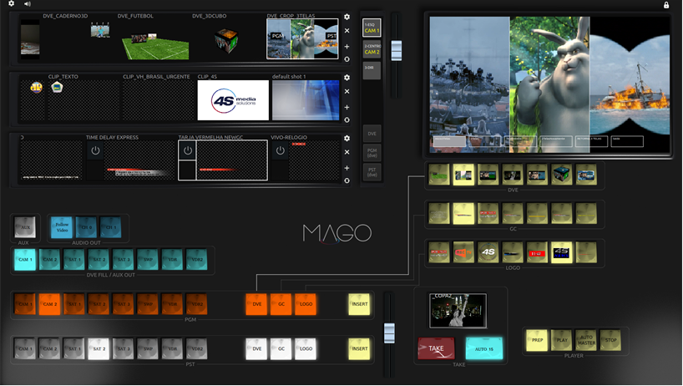Select the PST (dve) button

pos(372,172)
